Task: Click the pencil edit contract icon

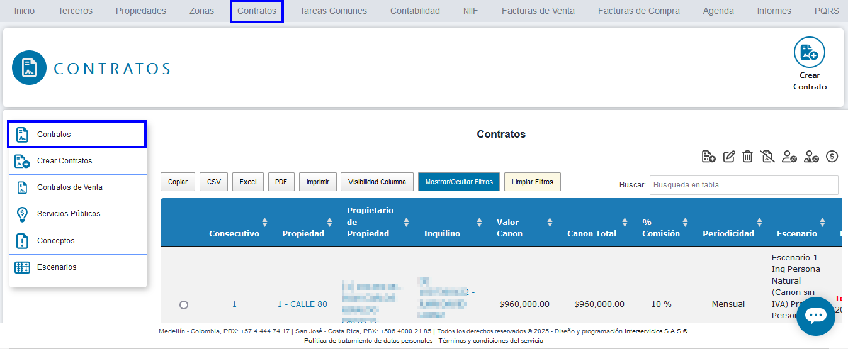Action: (729, 157)
